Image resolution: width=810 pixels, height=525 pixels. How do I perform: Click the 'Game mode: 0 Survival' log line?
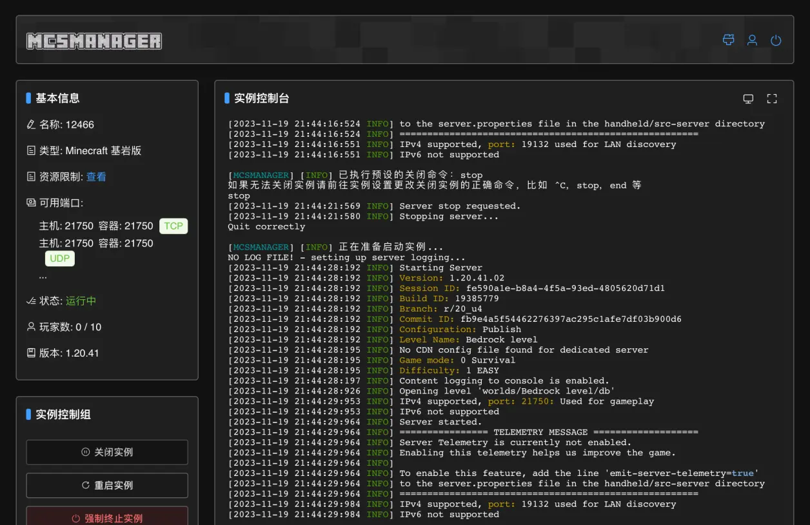pyautogui.click(x=371, y=361)
